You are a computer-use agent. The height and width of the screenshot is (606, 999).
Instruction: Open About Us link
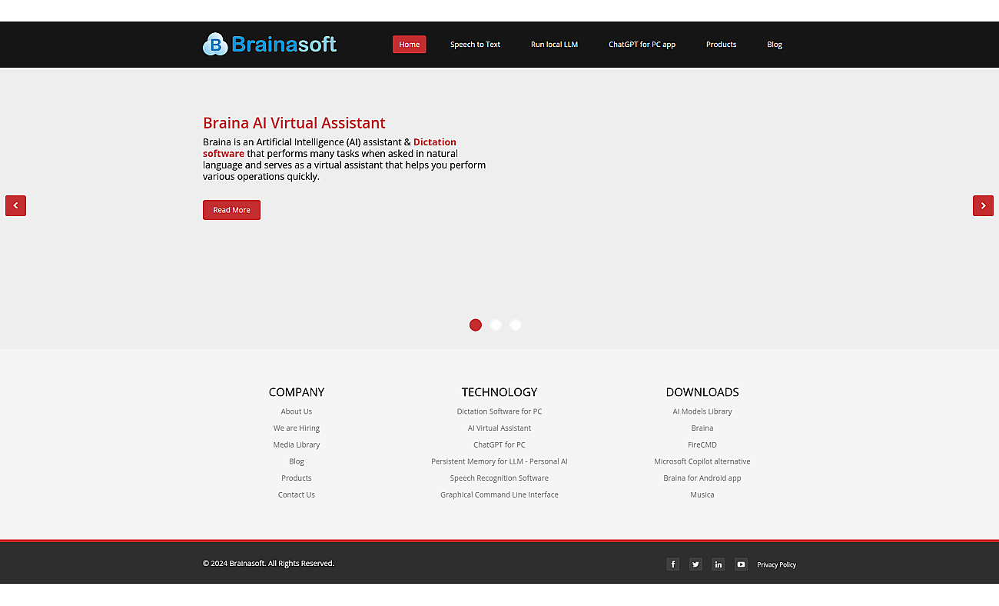pos(297,411)
